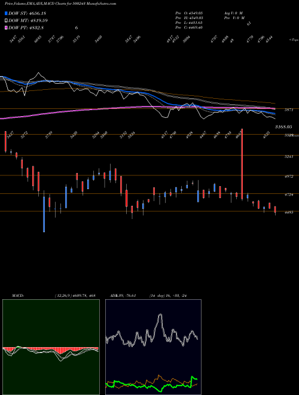This screenshot has width=299, height=395.
Task: Click the first red candlestick on the left
Action: coord(5,141)
